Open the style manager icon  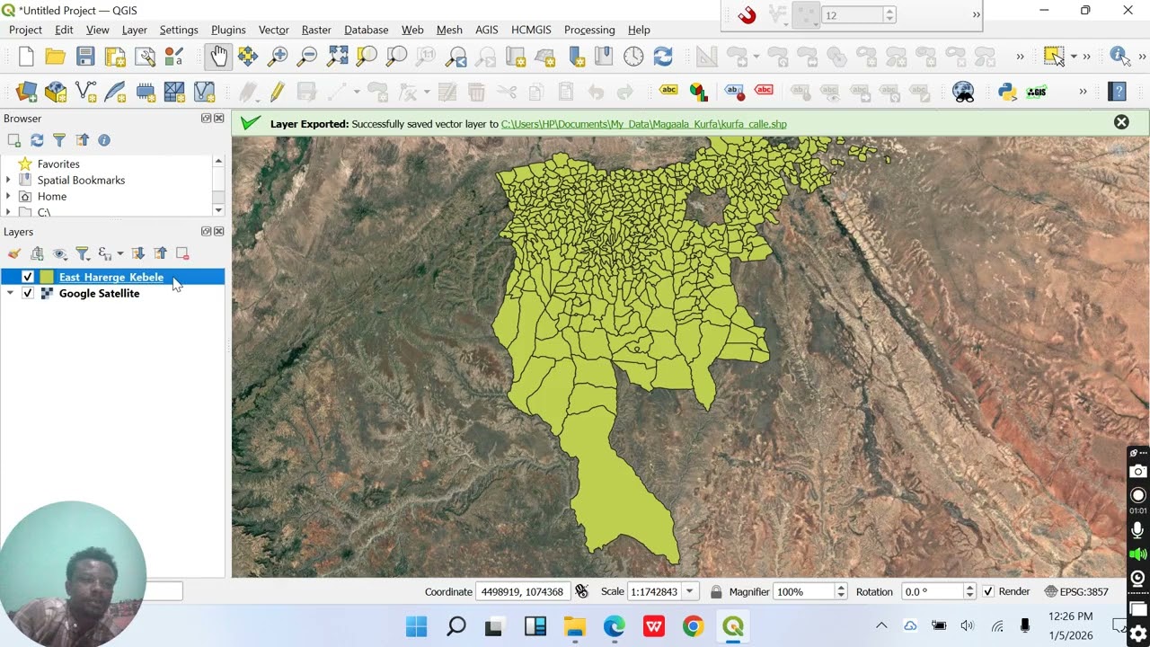(174, 57)
